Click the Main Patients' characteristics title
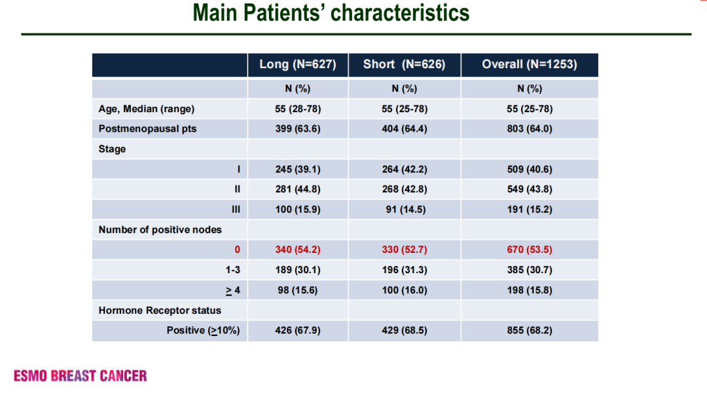The image size is (707, 395). point(331,13)
